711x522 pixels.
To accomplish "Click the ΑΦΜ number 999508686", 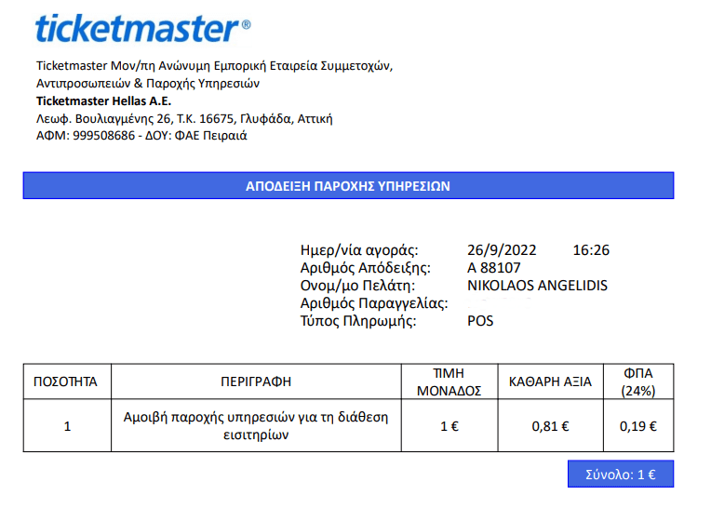I will pyautogui.click(x=105, y=135).
